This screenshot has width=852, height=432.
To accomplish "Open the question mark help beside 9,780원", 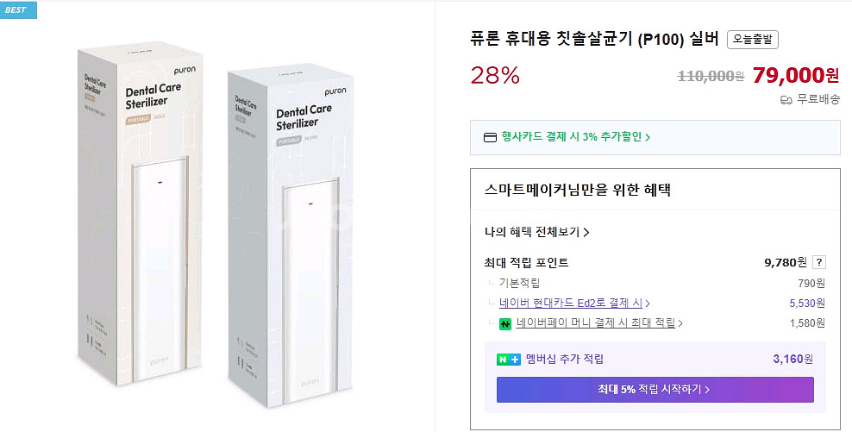I will 819,263.
